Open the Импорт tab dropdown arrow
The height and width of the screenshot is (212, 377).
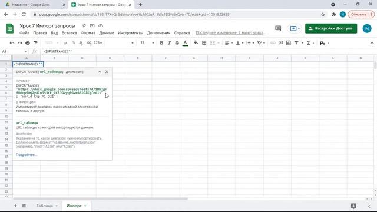click(x=85, y=206)
